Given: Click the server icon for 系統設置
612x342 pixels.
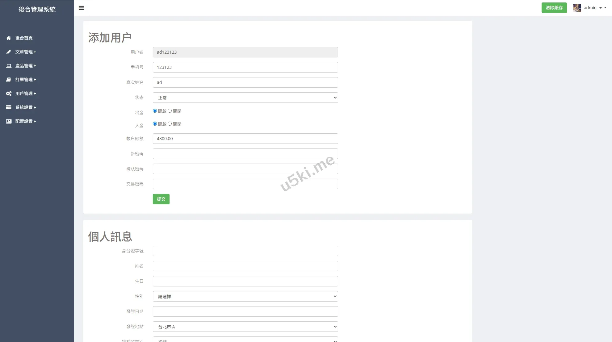Looking at the screenshot, I should point(9,107).
